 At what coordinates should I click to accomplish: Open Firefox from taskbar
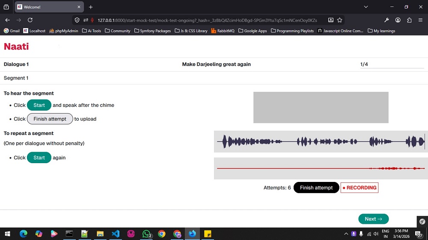193,234
